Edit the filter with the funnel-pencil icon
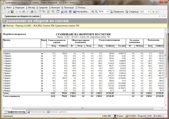169x119 pixels. [x=43, y=12]
